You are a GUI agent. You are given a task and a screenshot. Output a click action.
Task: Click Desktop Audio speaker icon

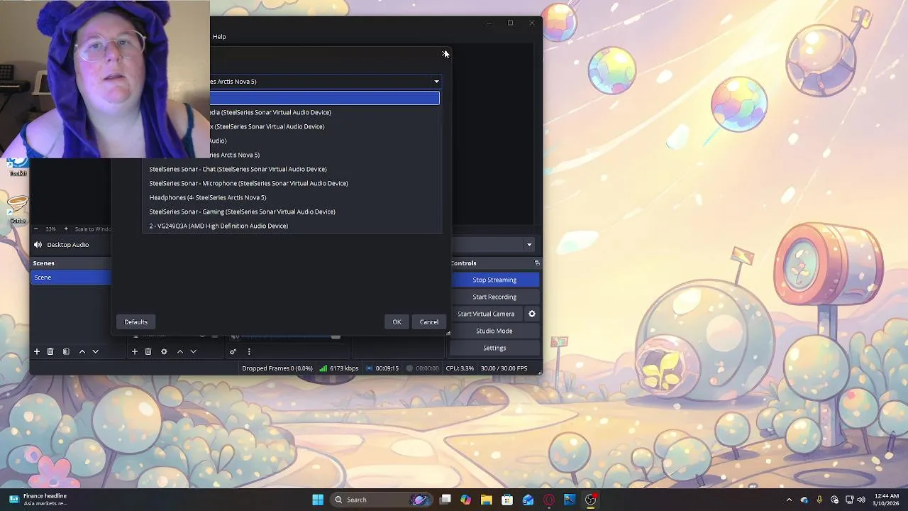(38, 245)
